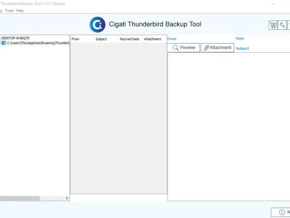This screenshot has width=290, height=218.
Task: Select the blue folder icon in tree
Action: click(x=4, y=43)
